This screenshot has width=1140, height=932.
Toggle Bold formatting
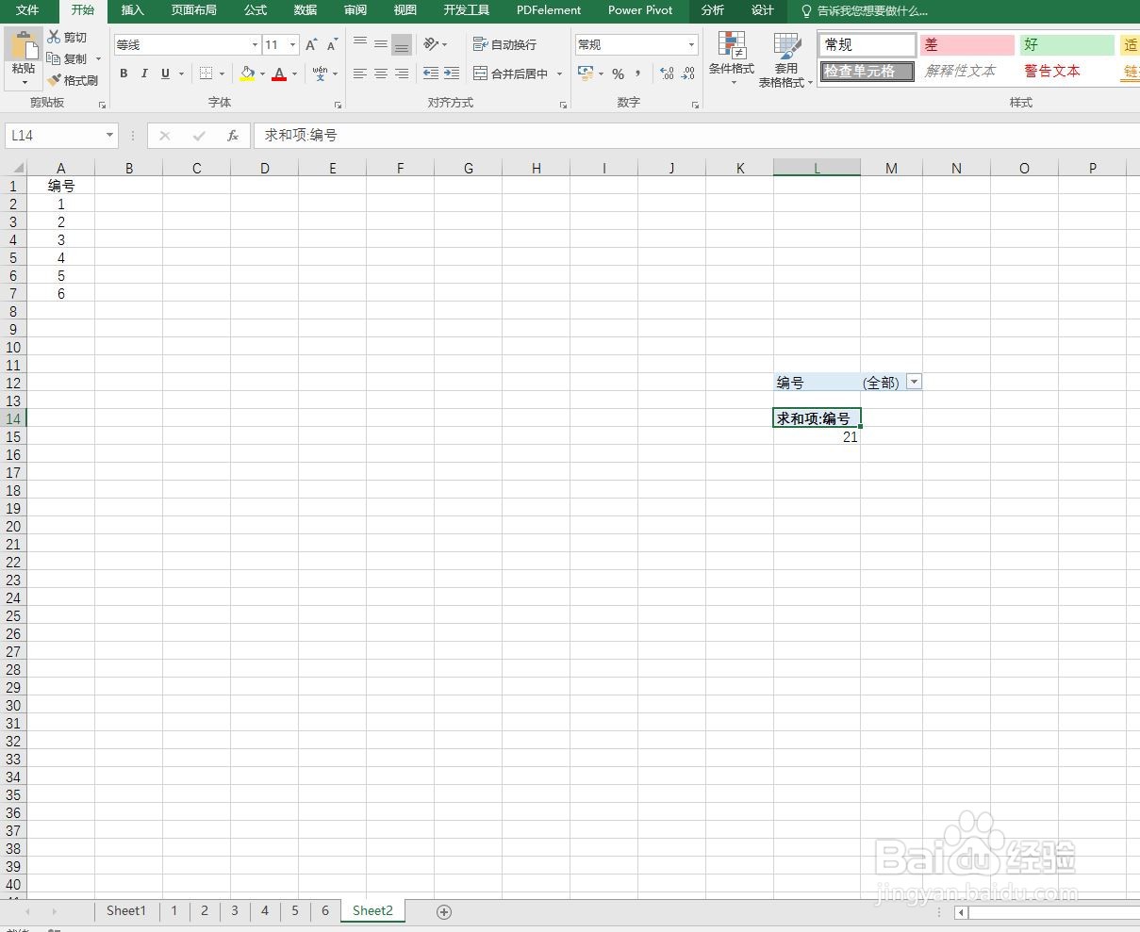124,74
